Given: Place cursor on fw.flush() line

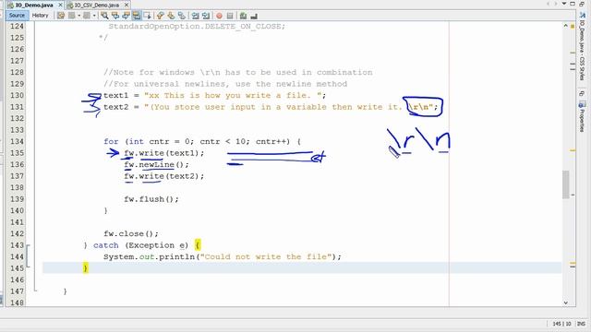Looking at the screenshot, I should pos(151,199).
